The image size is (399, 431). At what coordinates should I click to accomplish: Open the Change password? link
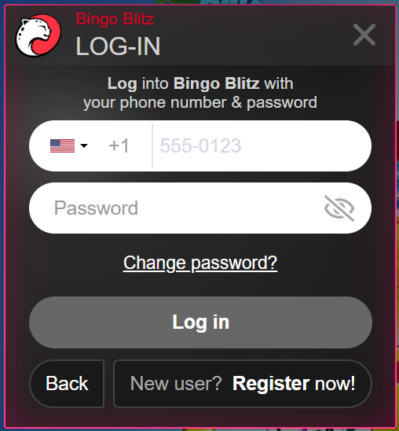pyautogui.click(x=200, y=263)
